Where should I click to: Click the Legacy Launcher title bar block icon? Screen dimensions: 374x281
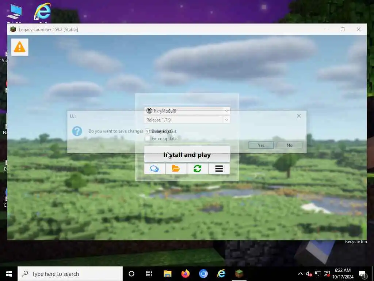tap(13, 29)
